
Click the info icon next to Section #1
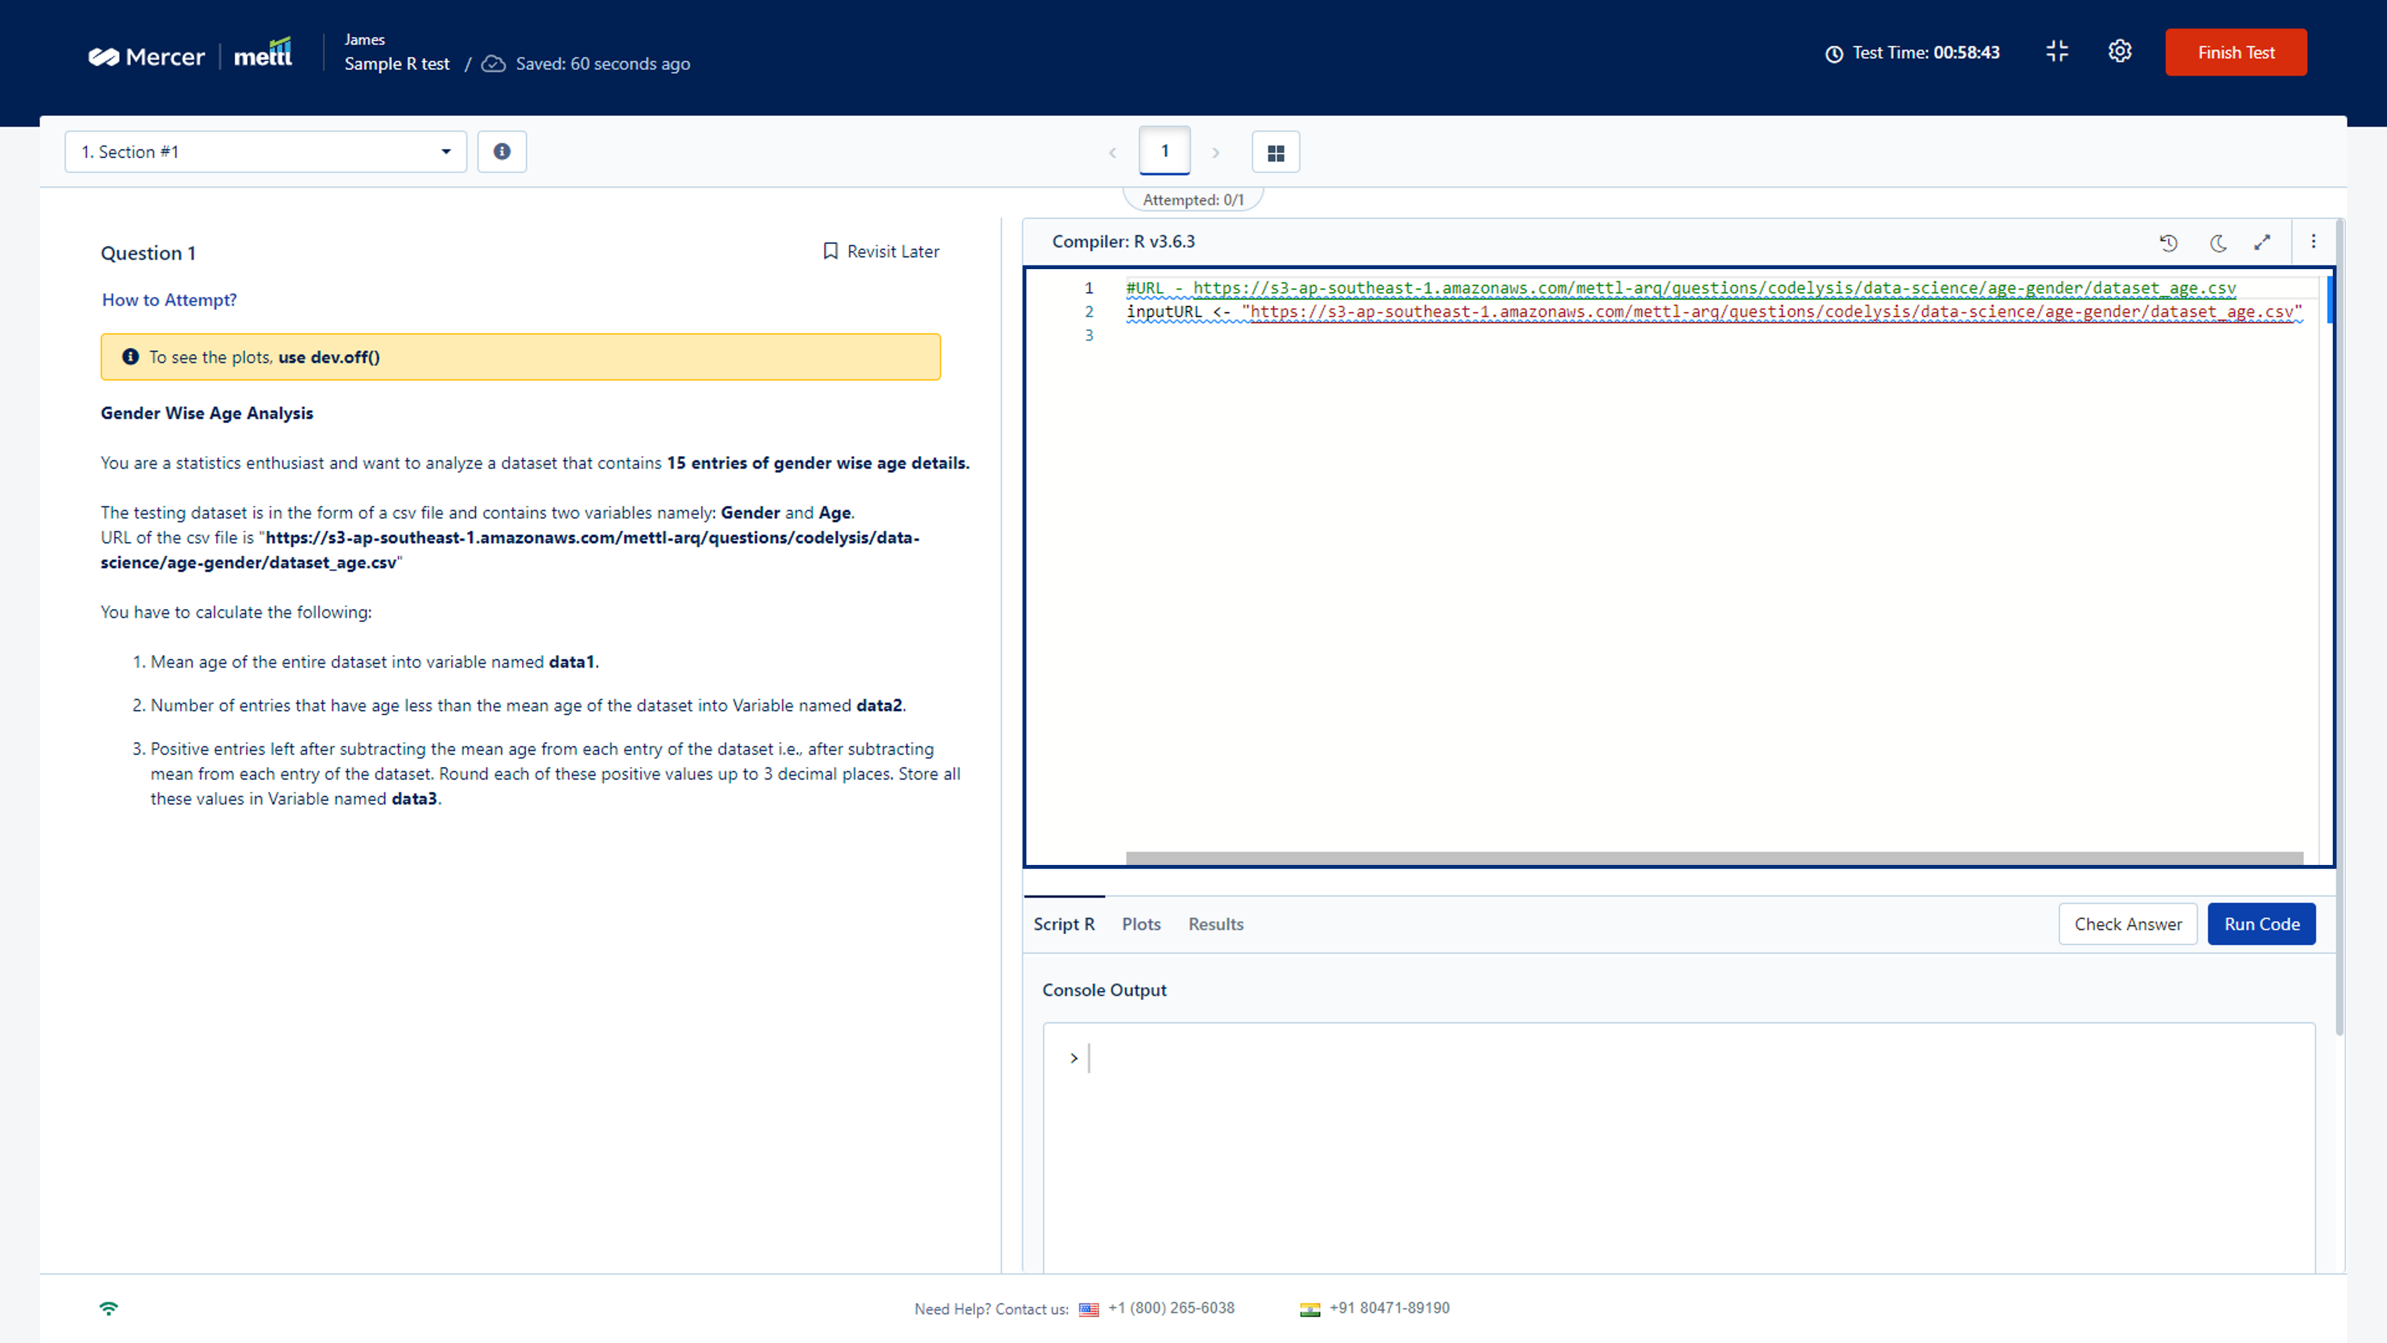503,151
